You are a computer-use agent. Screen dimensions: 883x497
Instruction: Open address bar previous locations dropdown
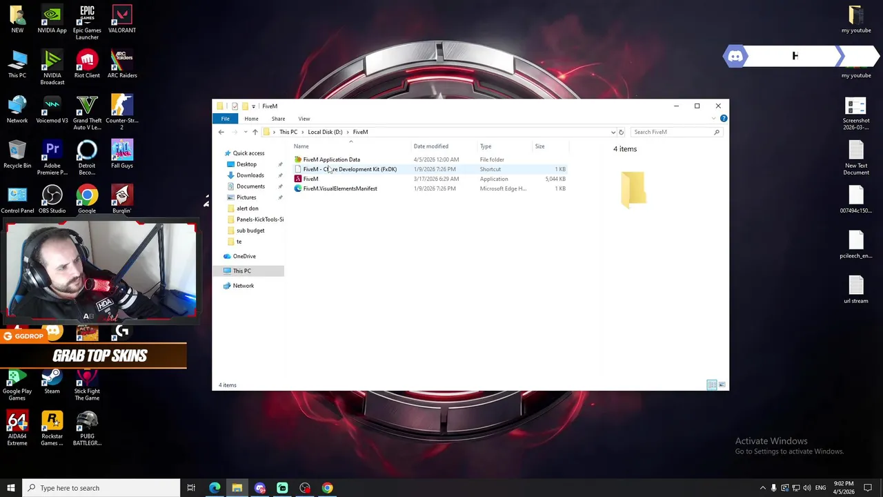pyautogui.click(x=613, y=132)
